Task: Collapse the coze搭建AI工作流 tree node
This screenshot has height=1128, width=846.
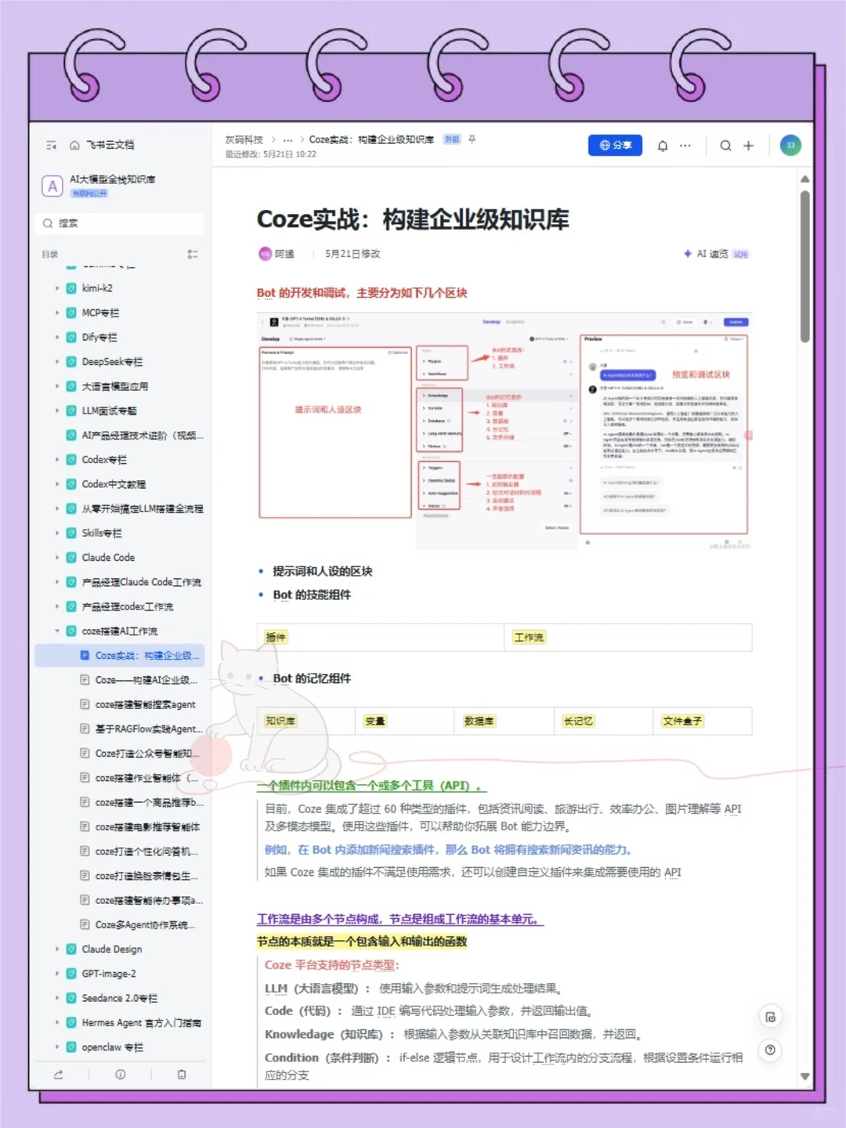Action: [x=57, y=631]
